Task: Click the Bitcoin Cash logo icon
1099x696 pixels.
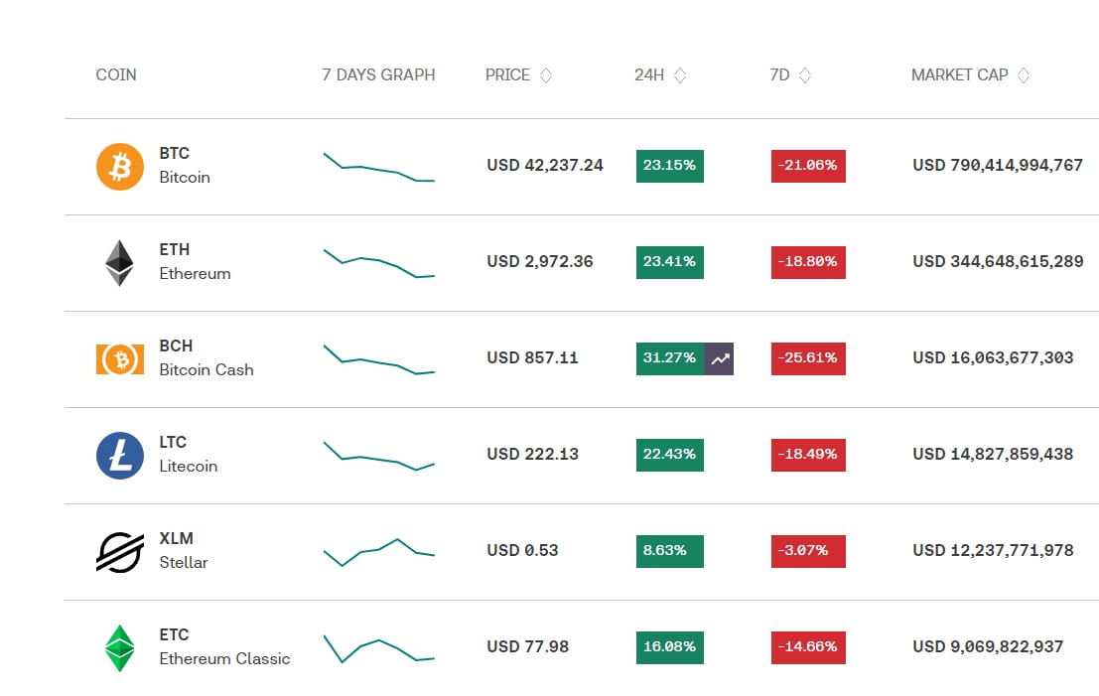Action: click(x=120, y=358)
